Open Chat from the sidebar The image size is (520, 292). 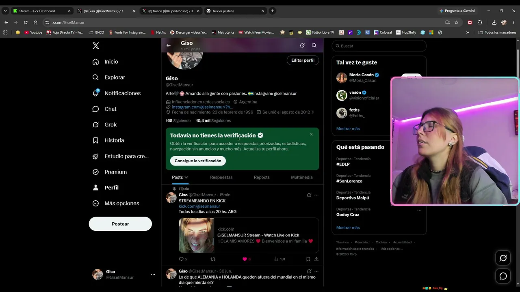(x=104, y=109)
